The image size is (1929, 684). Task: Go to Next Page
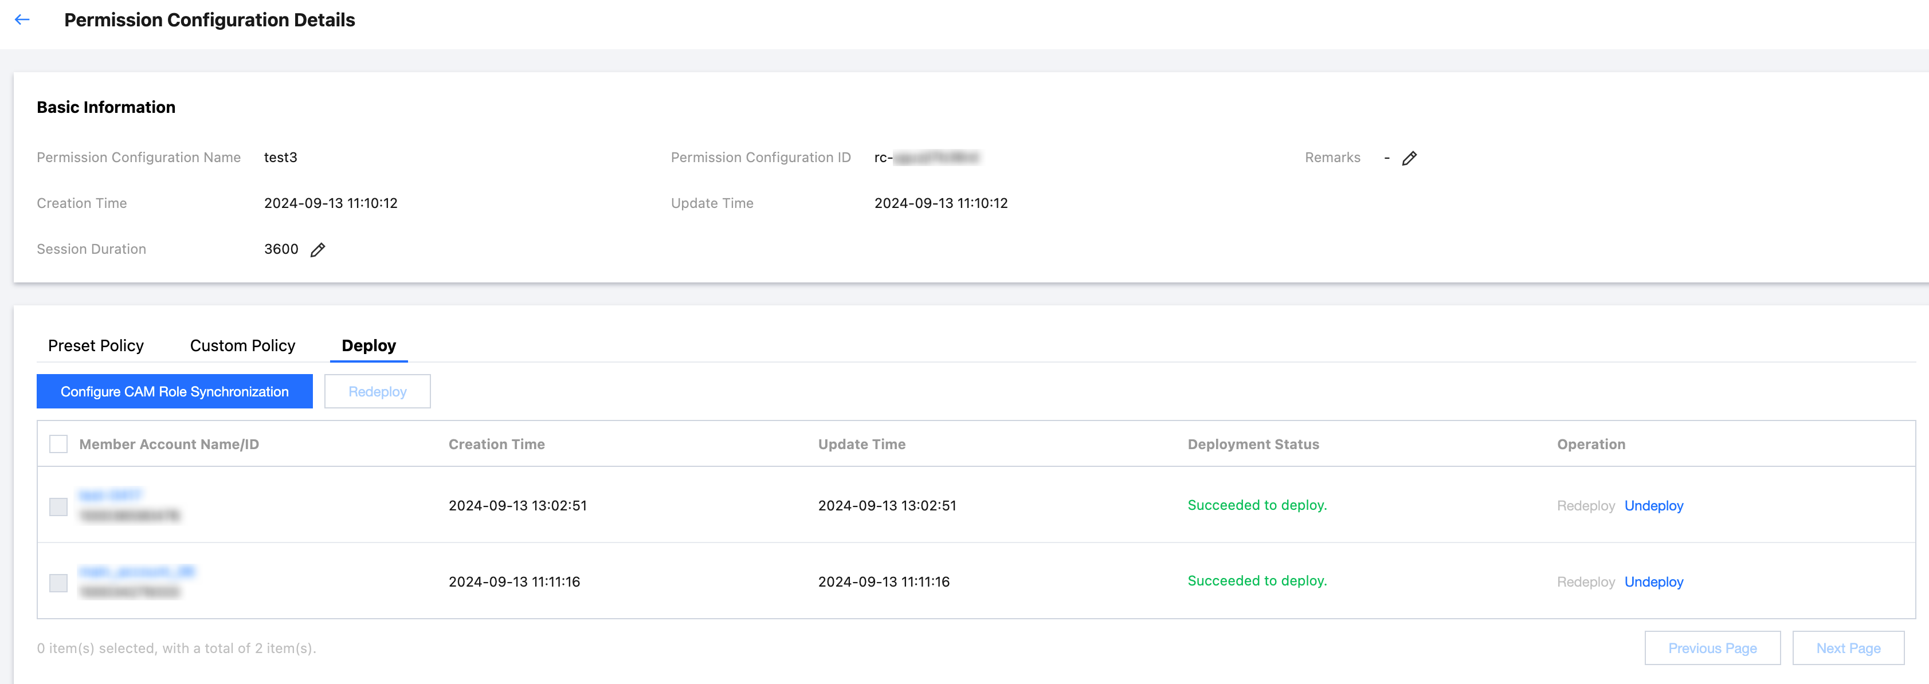1848,648
